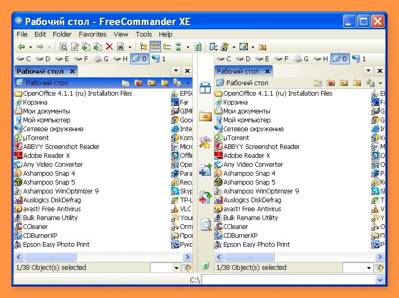Switch to the details list view button

[167, 47]
